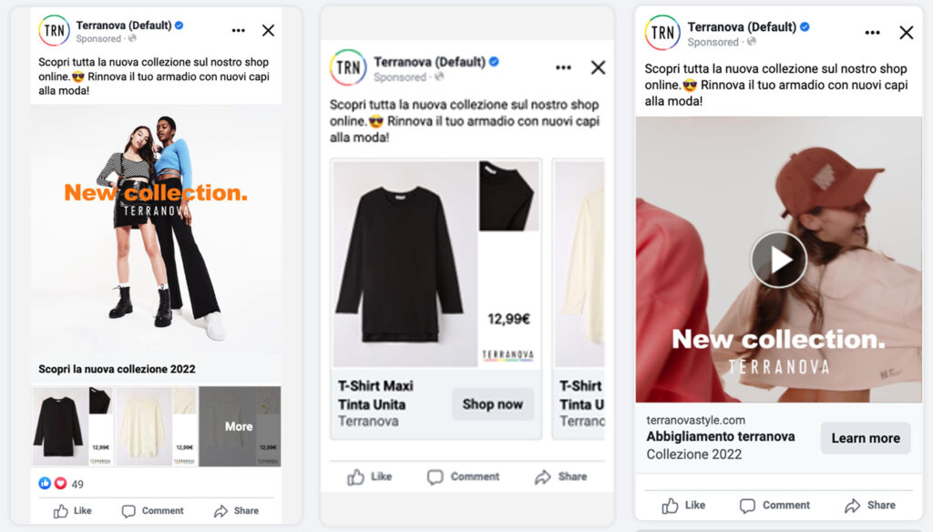Open terranovastyle.com link in video ad
933x532 pixels.
(x=695, y=420)
